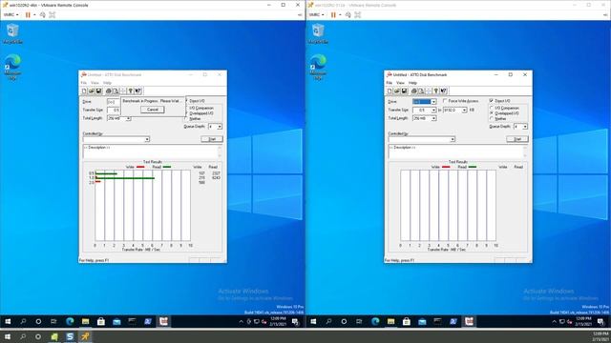Click Print Preview icon in right ATTO window
This screenshot has width=611, height=343.
(x=421, y=91)
